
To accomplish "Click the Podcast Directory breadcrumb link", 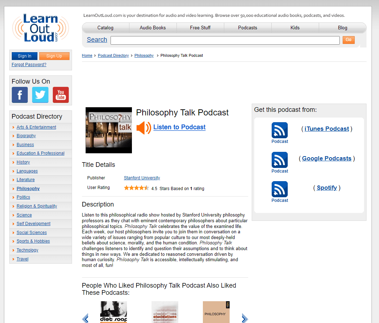I will coord(113,55).
